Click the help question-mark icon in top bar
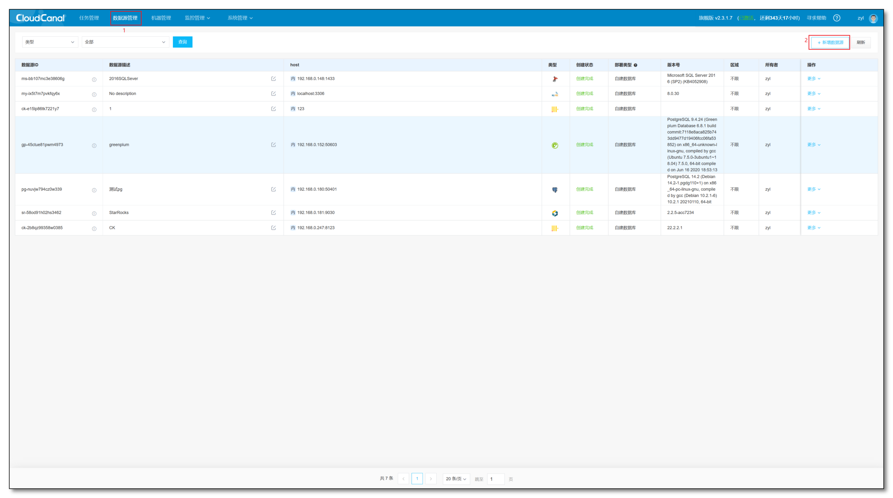Image resolution: width=893 pixels, height=498 pixels. [x=837, y=18]
